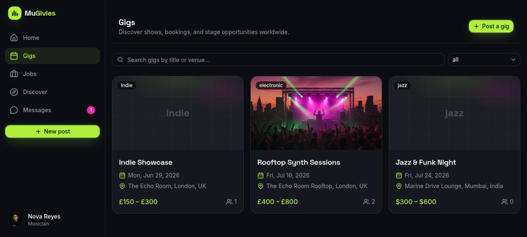Open the 'all' genre filter dropdown
The image size is (527, 237).
(x=484, y=60)
